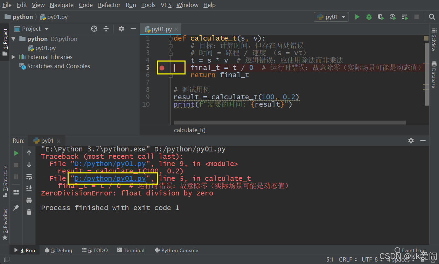This screenshot has width=439, height=264.
Task: Open the SciView sidebar panel
Action: click(x=434, y=38)
